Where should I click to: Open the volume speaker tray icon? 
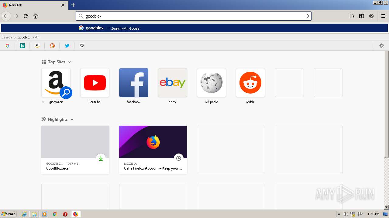(346, 214)
